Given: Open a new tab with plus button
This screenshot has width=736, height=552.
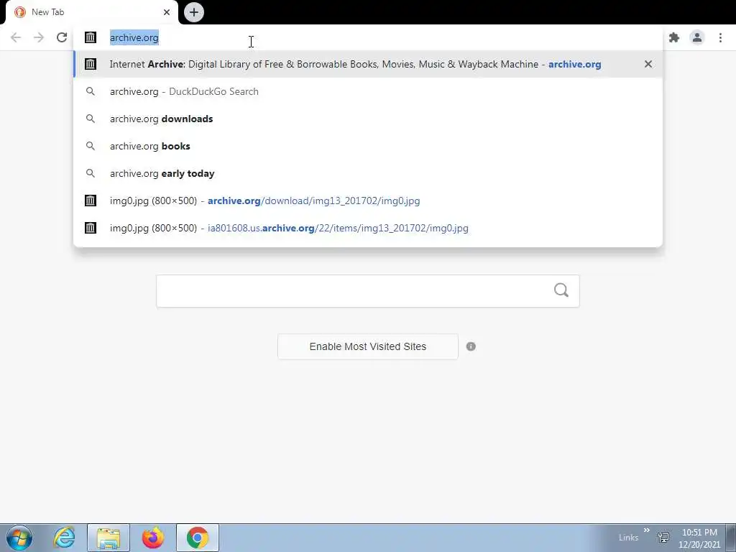Looking at the screenshot, I should [x=194, y=12].
